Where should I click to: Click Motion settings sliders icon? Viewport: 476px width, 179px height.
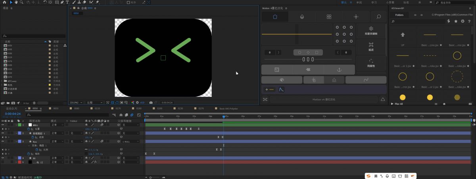265,100
